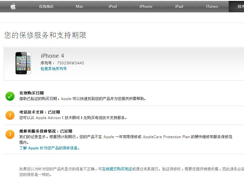244x180 pixels.
Task: Click the serial number 7S029XW3A4S text
Action: click(70, 63)
